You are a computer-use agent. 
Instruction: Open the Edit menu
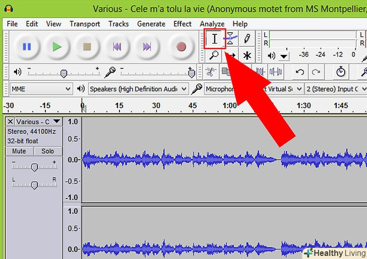tap(32, 24)
